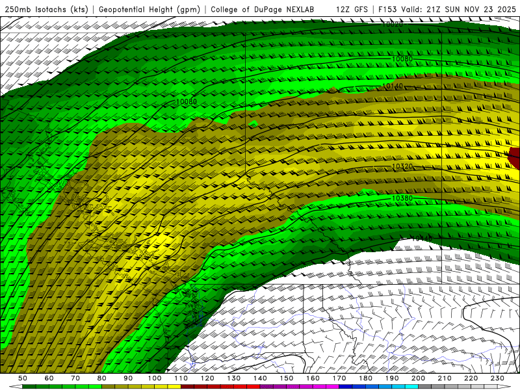520x390 pixels.
Task: Click the 10020 height contour label
Action: coord(393,24)
